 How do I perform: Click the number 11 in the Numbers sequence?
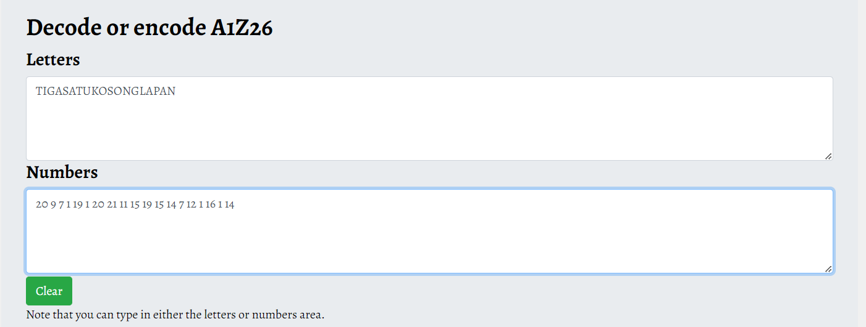[x=124, y=204]
